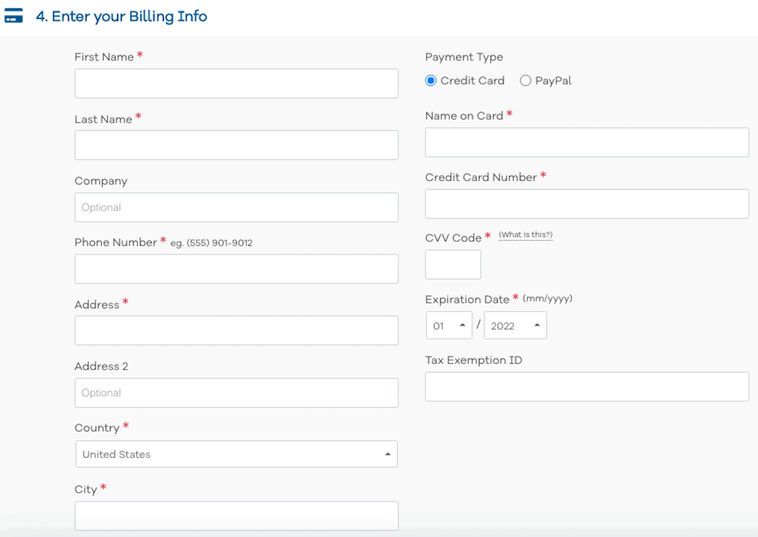This screenshot has width=758, height=537.
Task: Select the Credit Card payment option
Action: [431, 80]
